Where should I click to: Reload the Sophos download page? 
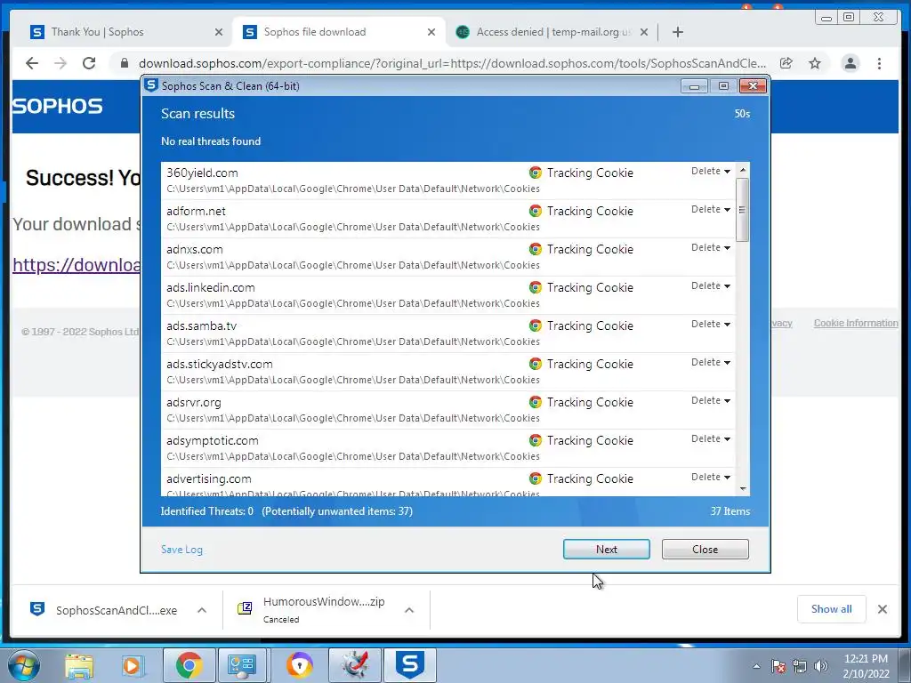coord(89,63)
